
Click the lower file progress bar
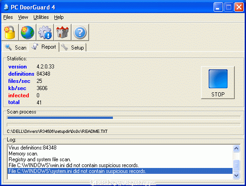point(124,125)
